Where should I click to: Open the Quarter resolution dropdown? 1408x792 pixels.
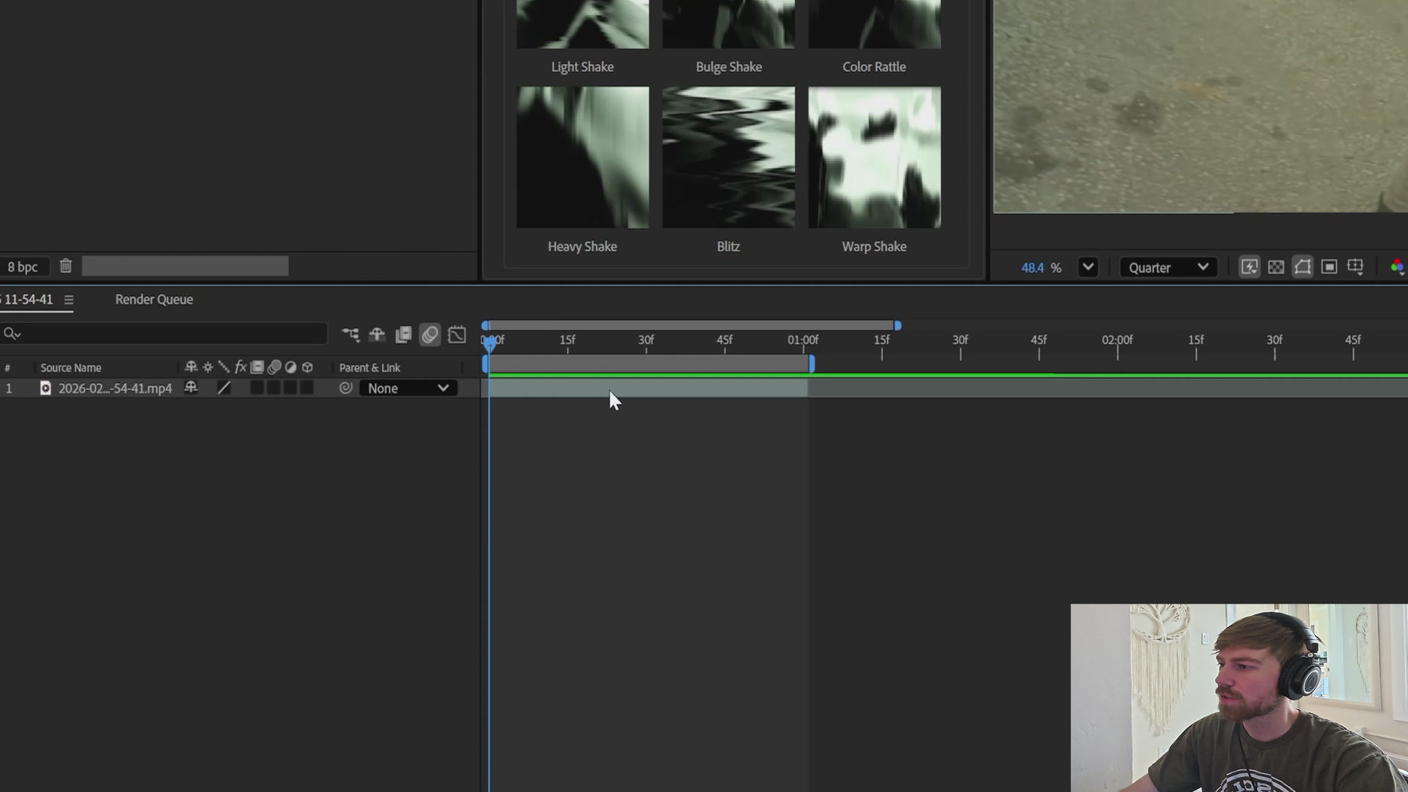[x=1168, y=267]
